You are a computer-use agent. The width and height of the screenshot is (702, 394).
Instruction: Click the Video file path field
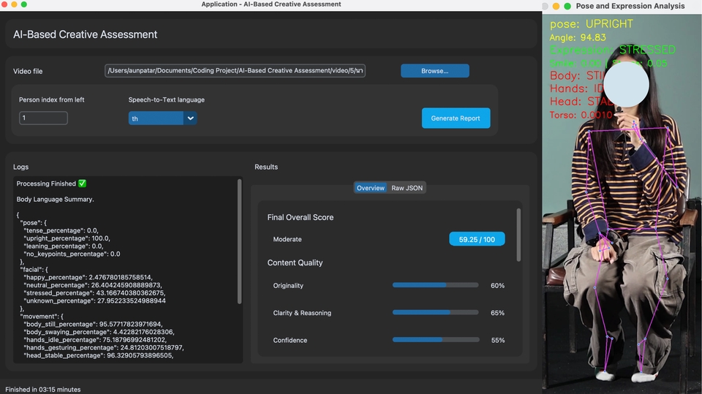235,71
